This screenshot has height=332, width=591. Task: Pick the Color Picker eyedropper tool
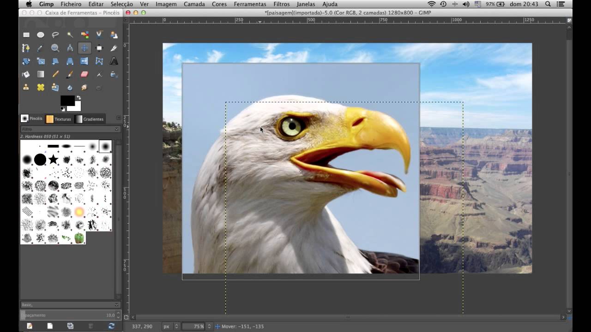coord(41,48)
